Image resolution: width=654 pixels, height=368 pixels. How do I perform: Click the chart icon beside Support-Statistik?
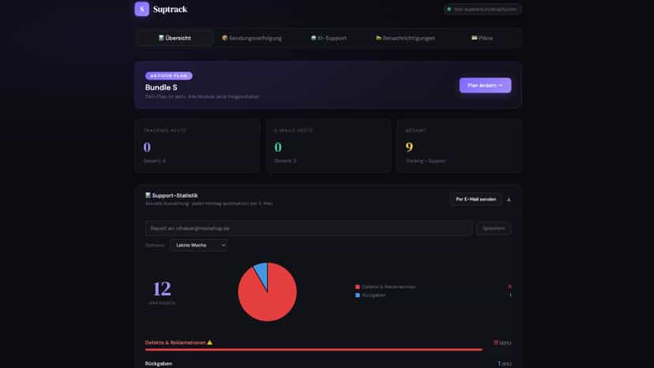point(148,195)
